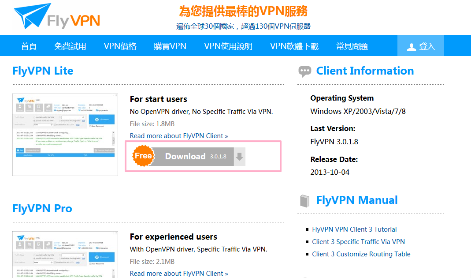Select the release date 2013-10-04 text
The height and width of the screenshot is (278, 471).
coord(330,173)
